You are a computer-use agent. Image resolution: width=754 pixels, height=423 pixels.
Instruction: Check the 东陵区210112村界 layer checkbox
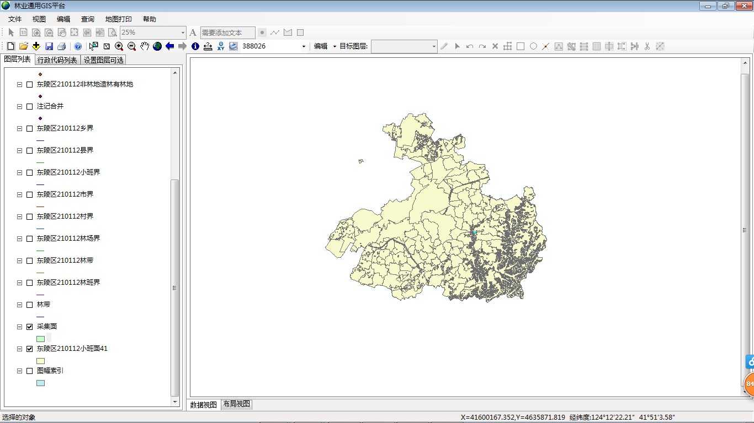(x=30, y=216)
